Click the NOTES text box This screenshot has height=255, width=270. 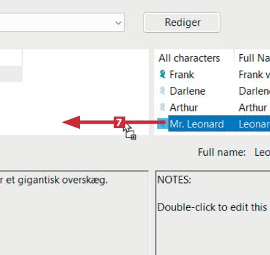point(213,213)
